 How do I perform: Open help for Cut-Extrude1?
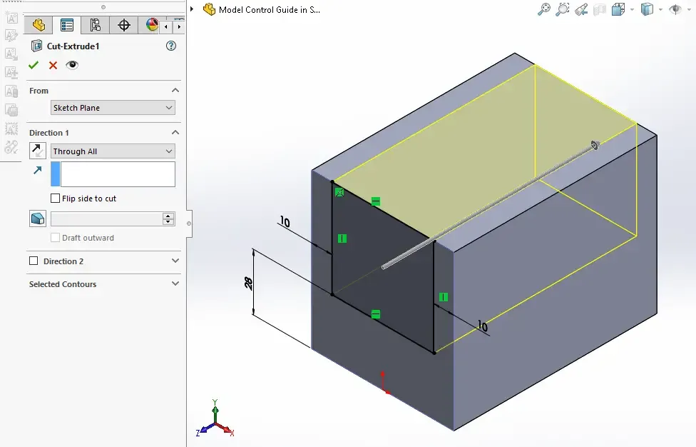[171, 46]
